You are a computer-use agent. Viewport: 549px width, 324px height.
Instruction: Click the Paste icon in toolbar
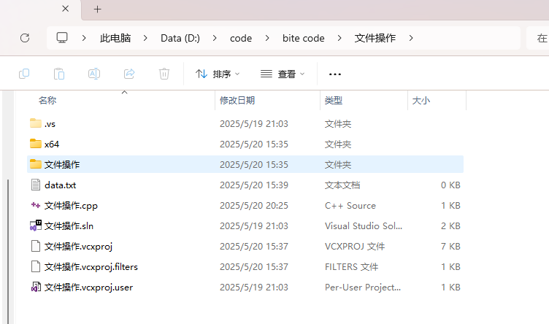coord(59,74)
